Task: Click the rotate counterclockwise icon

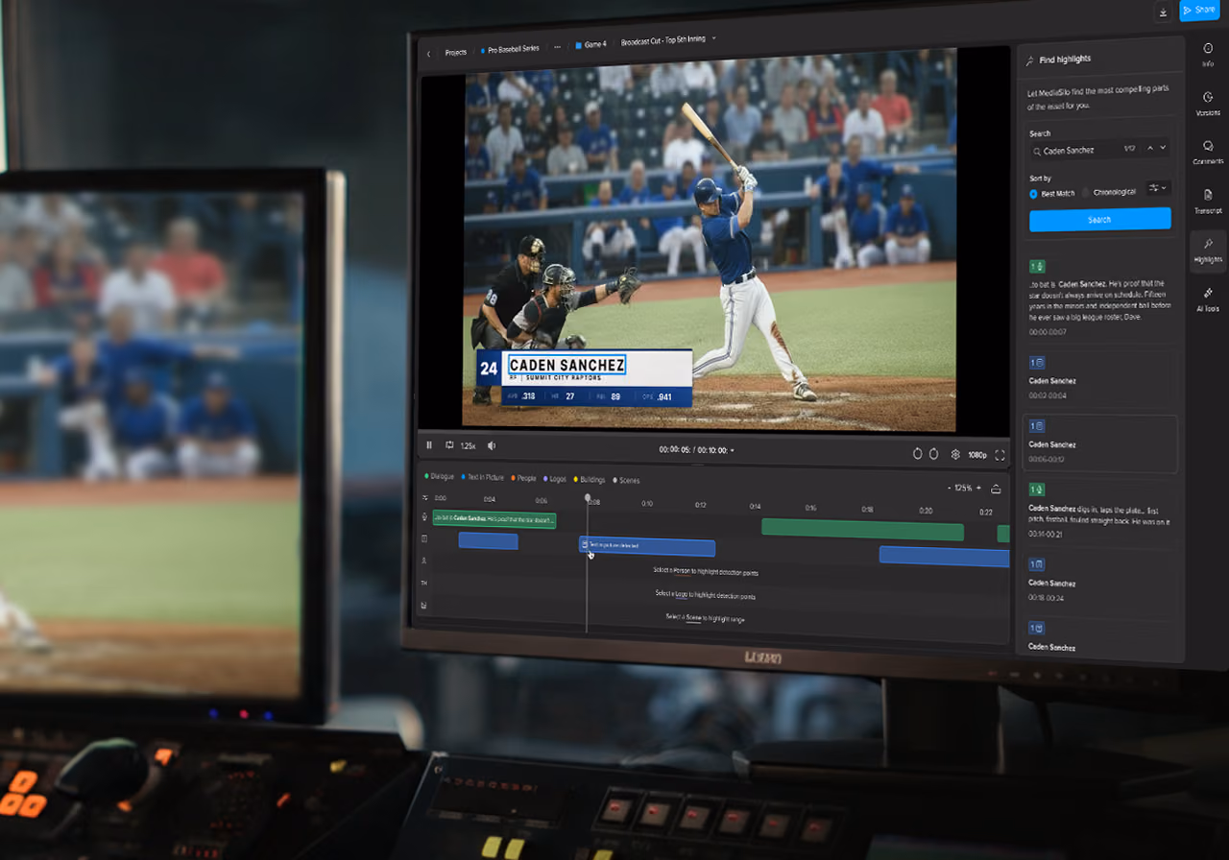Action: [x=917, y=454]
